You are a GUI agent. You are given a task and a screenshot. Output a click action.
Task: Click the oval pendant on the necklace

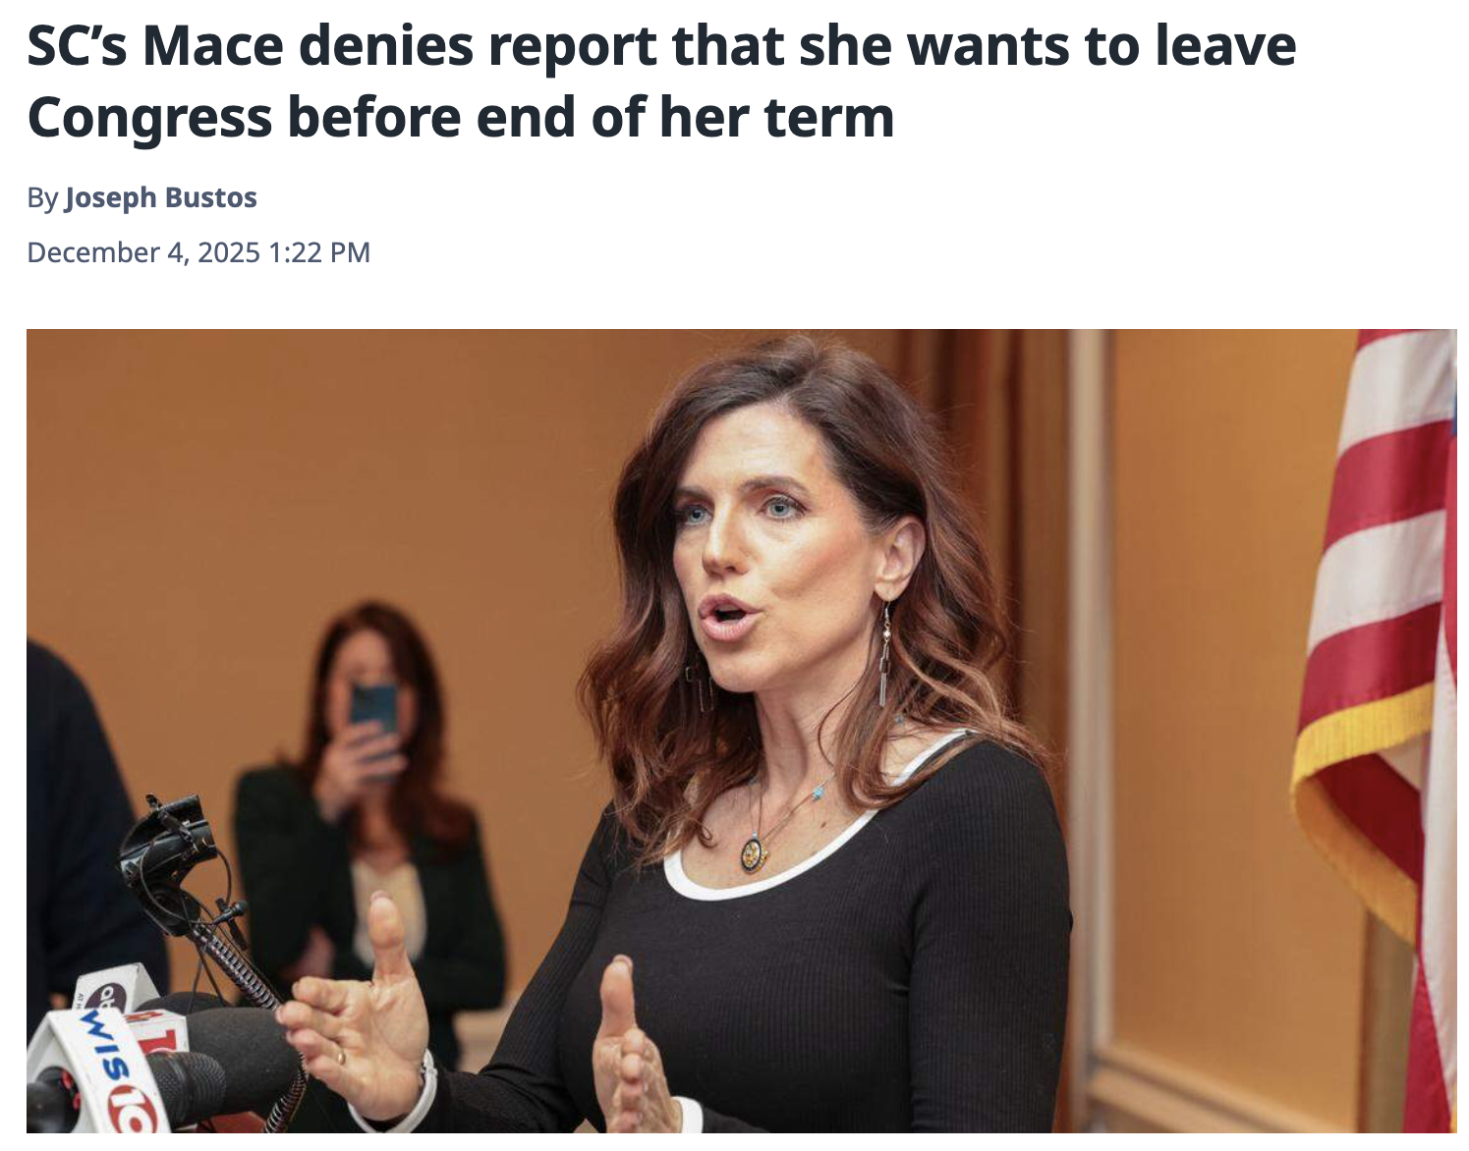coord(752,854)
